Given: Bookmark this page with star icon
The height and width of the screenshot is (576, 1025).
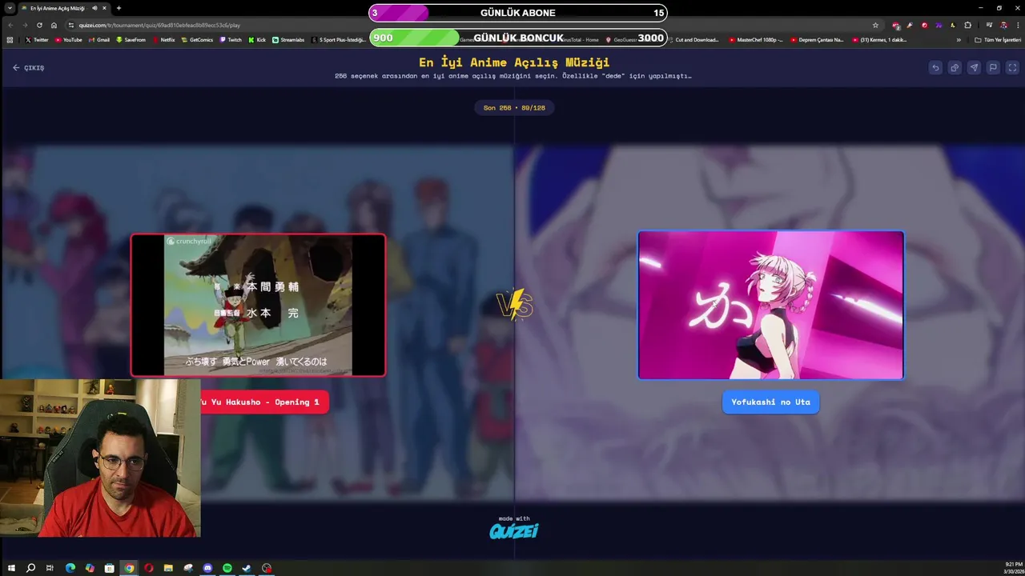Looking at the screenshot, I should click(x=875, y=25).
